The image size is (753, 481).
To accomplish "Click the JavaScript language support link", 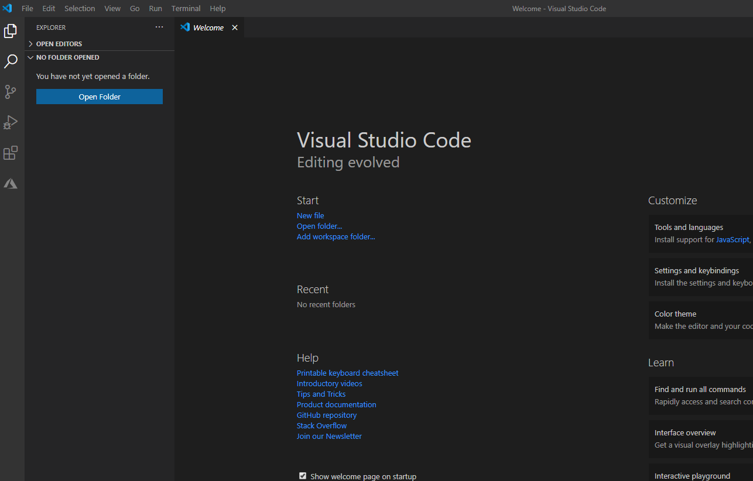I will pyautogui.click(x=733, y=239).
